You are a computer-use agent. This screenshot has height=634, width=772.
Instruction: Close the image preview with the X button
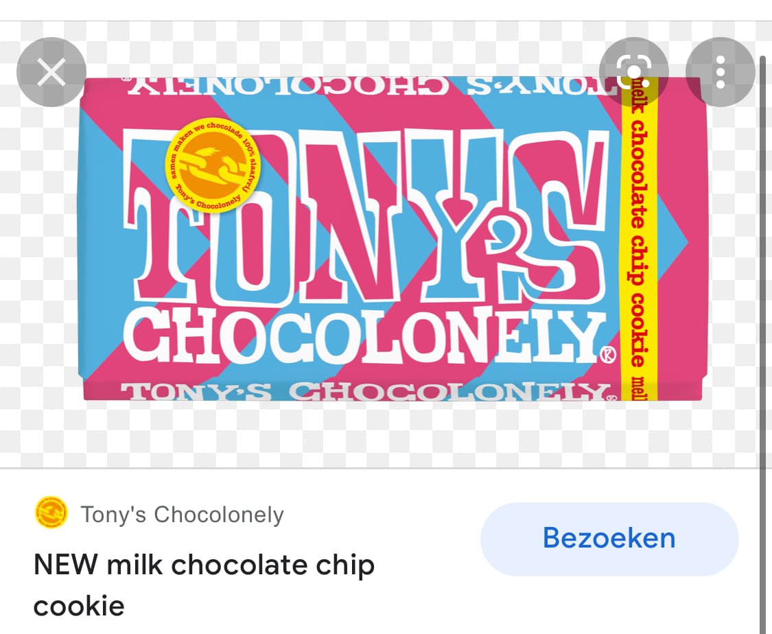51,72
